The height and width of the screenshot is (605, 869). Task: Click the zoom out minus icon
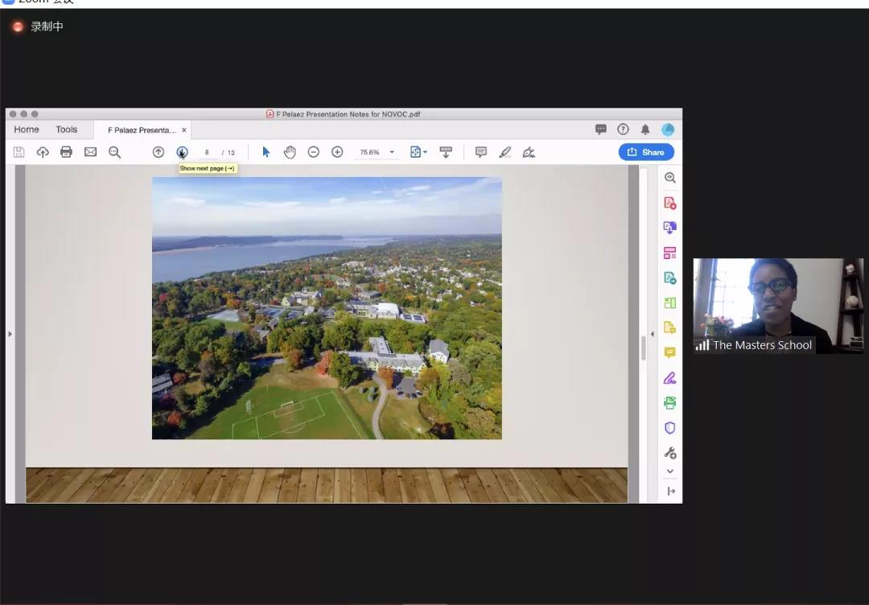(314, 152)
